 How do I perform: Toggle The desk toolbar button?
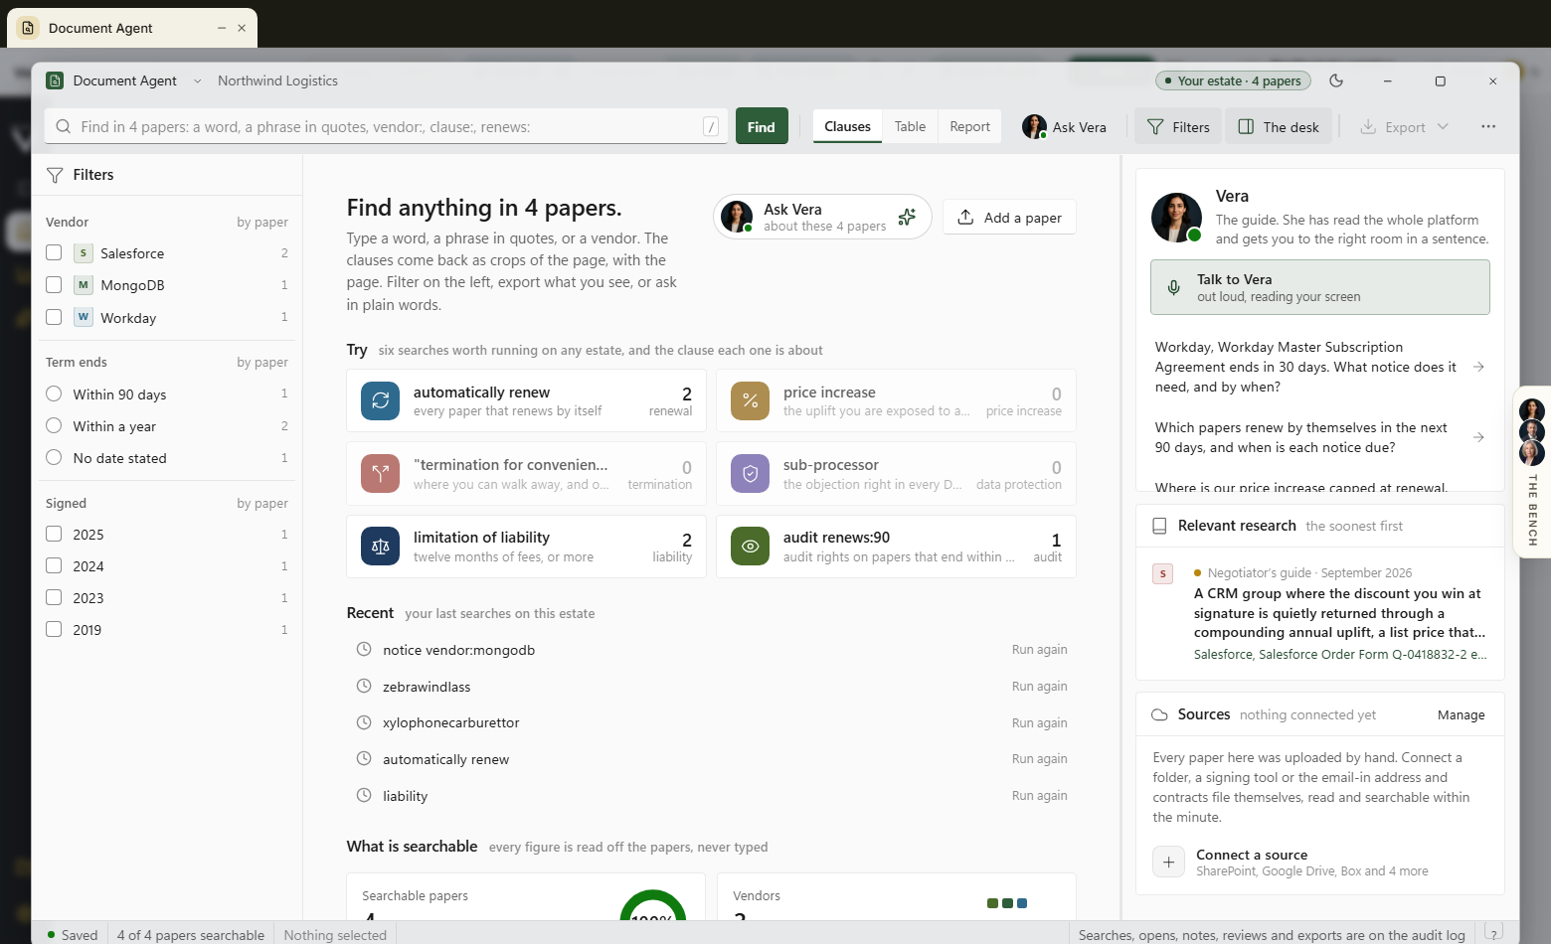pos(1279,126)
